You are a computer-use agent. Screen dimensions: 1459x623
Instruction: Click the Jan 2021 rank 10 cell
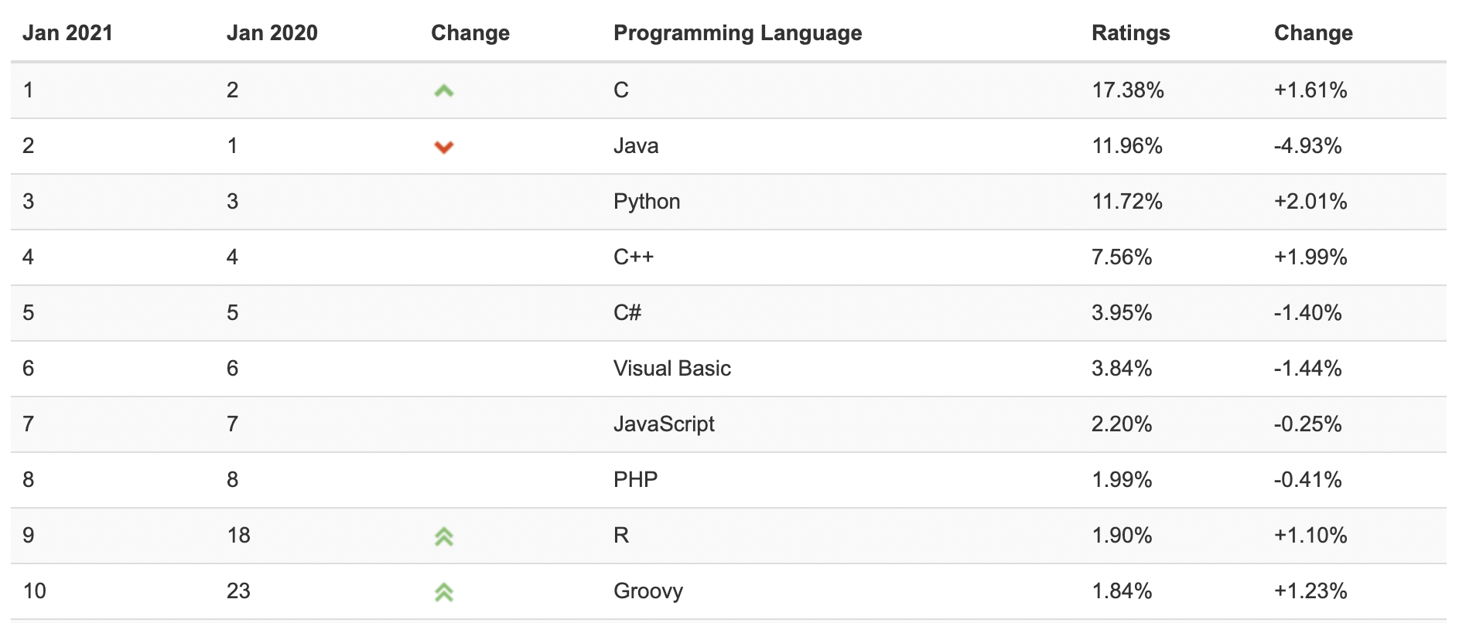(x=35, y=591)
